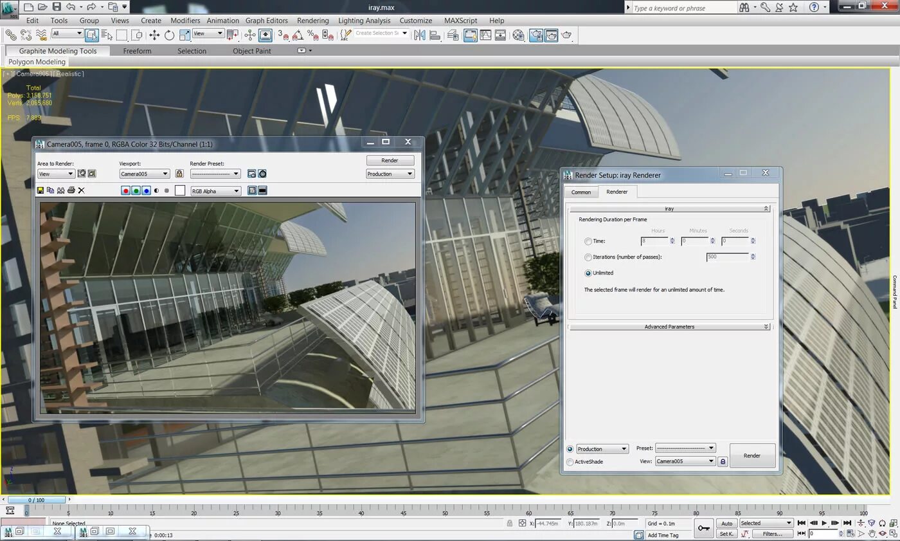Image resolution: width=900 pixels, height=541 pixels.
Task: Click the Unlink Selection tool
Action: tap(26, 35)
